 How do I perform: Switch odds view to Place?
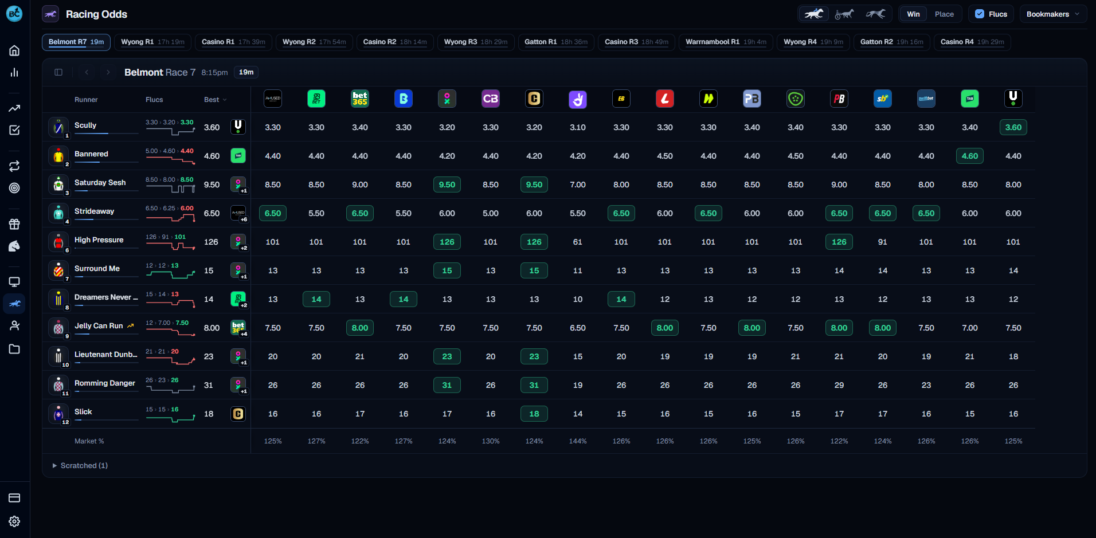tap(944, 14)
